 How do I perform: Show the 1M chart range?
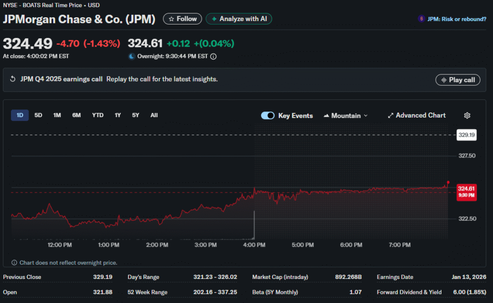57,115
